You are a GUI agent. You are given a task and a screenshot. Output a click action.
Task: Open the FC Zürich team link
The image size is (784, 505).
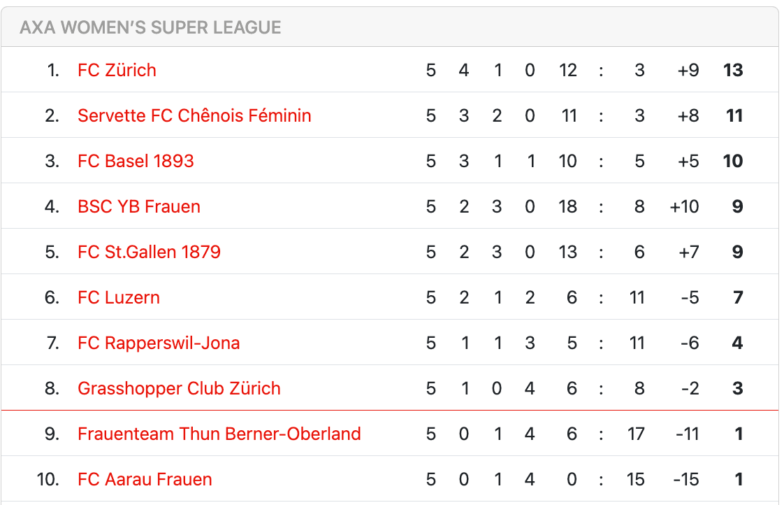pyautogui.click(x=117, y=70)
